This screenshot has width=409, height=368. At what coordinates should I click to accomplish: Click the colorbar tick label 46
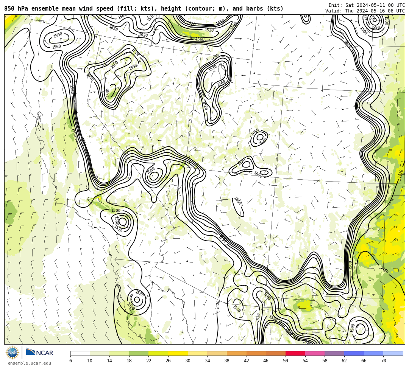pos(266,361)
